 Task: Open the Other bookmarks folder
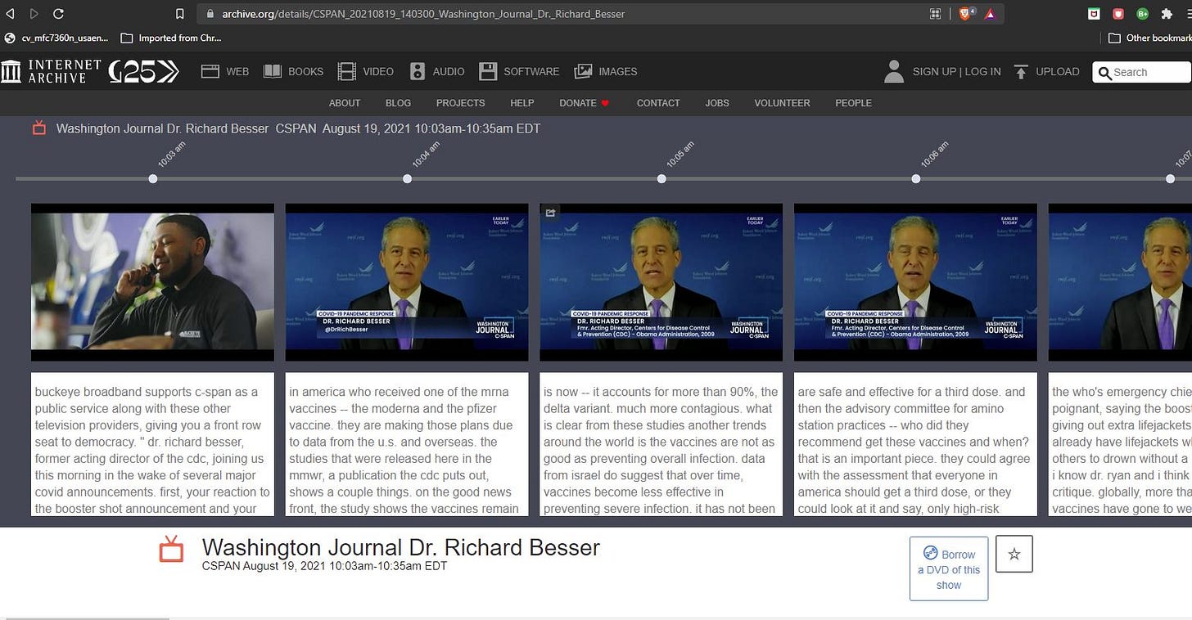tap(1149, 38)
